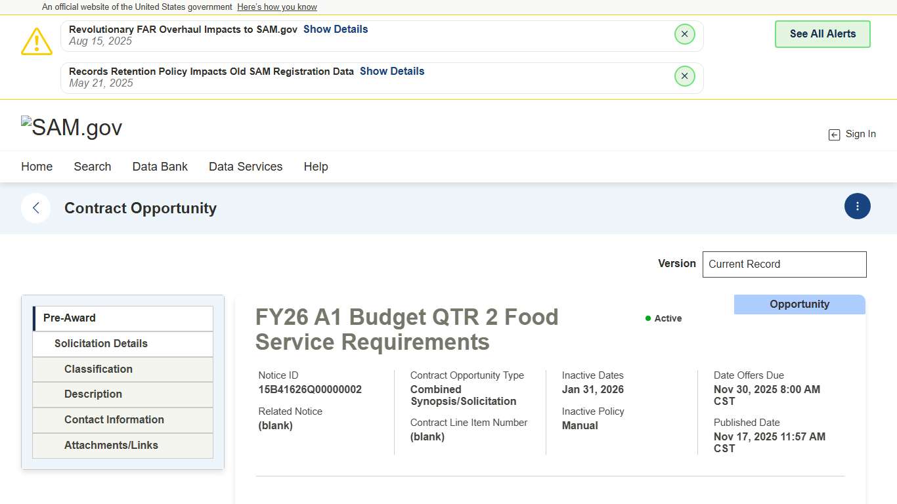897x504 pixels.
Task: Click the back arrow beside Contract Opportunity
Action: point(36,208)
